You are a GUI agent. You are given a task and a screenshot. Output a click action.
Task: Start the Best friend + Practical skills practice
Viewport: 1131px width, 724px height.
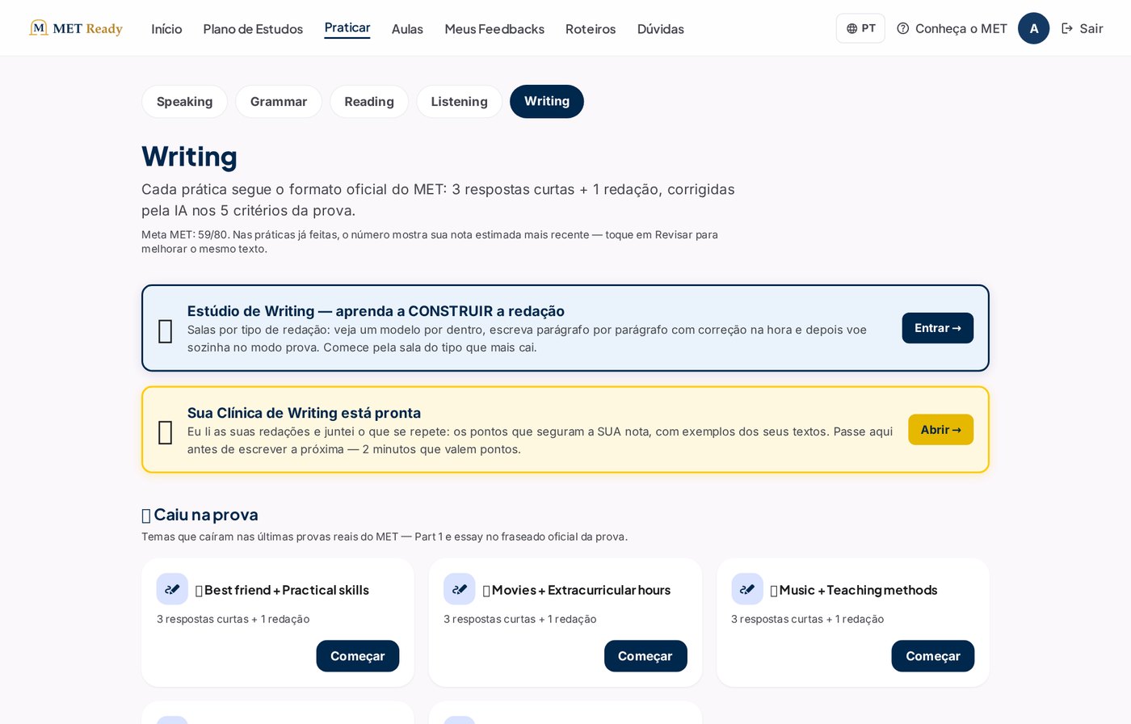358,656
